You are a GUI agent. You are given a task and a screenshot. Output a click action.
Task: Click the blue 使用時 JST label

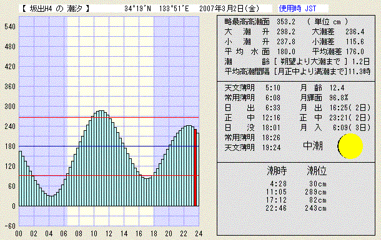[297, 9]
